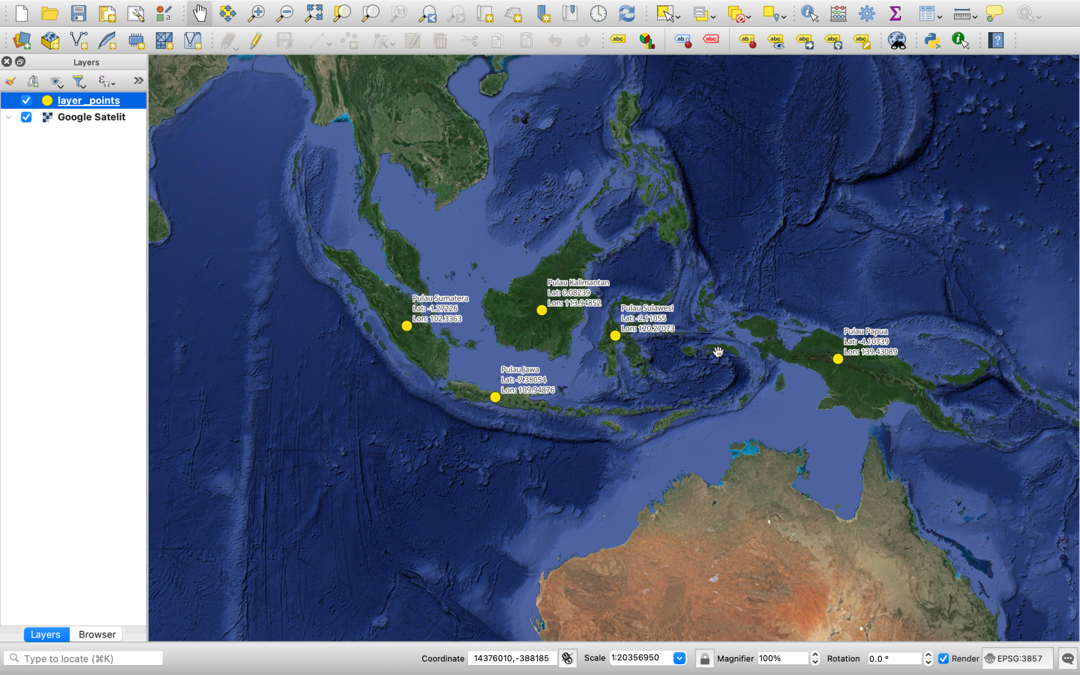Open log messages panel icon
The height and width of the screenshot is (675, 1080).
1068,658
